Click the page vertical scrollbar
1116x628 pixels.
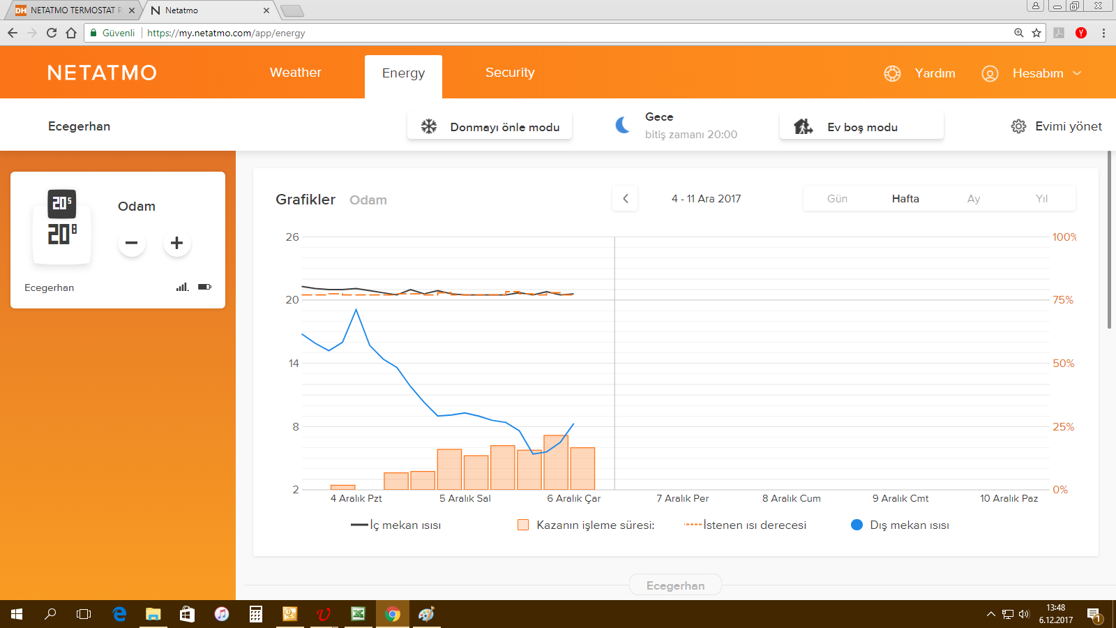pos(1109,239)
